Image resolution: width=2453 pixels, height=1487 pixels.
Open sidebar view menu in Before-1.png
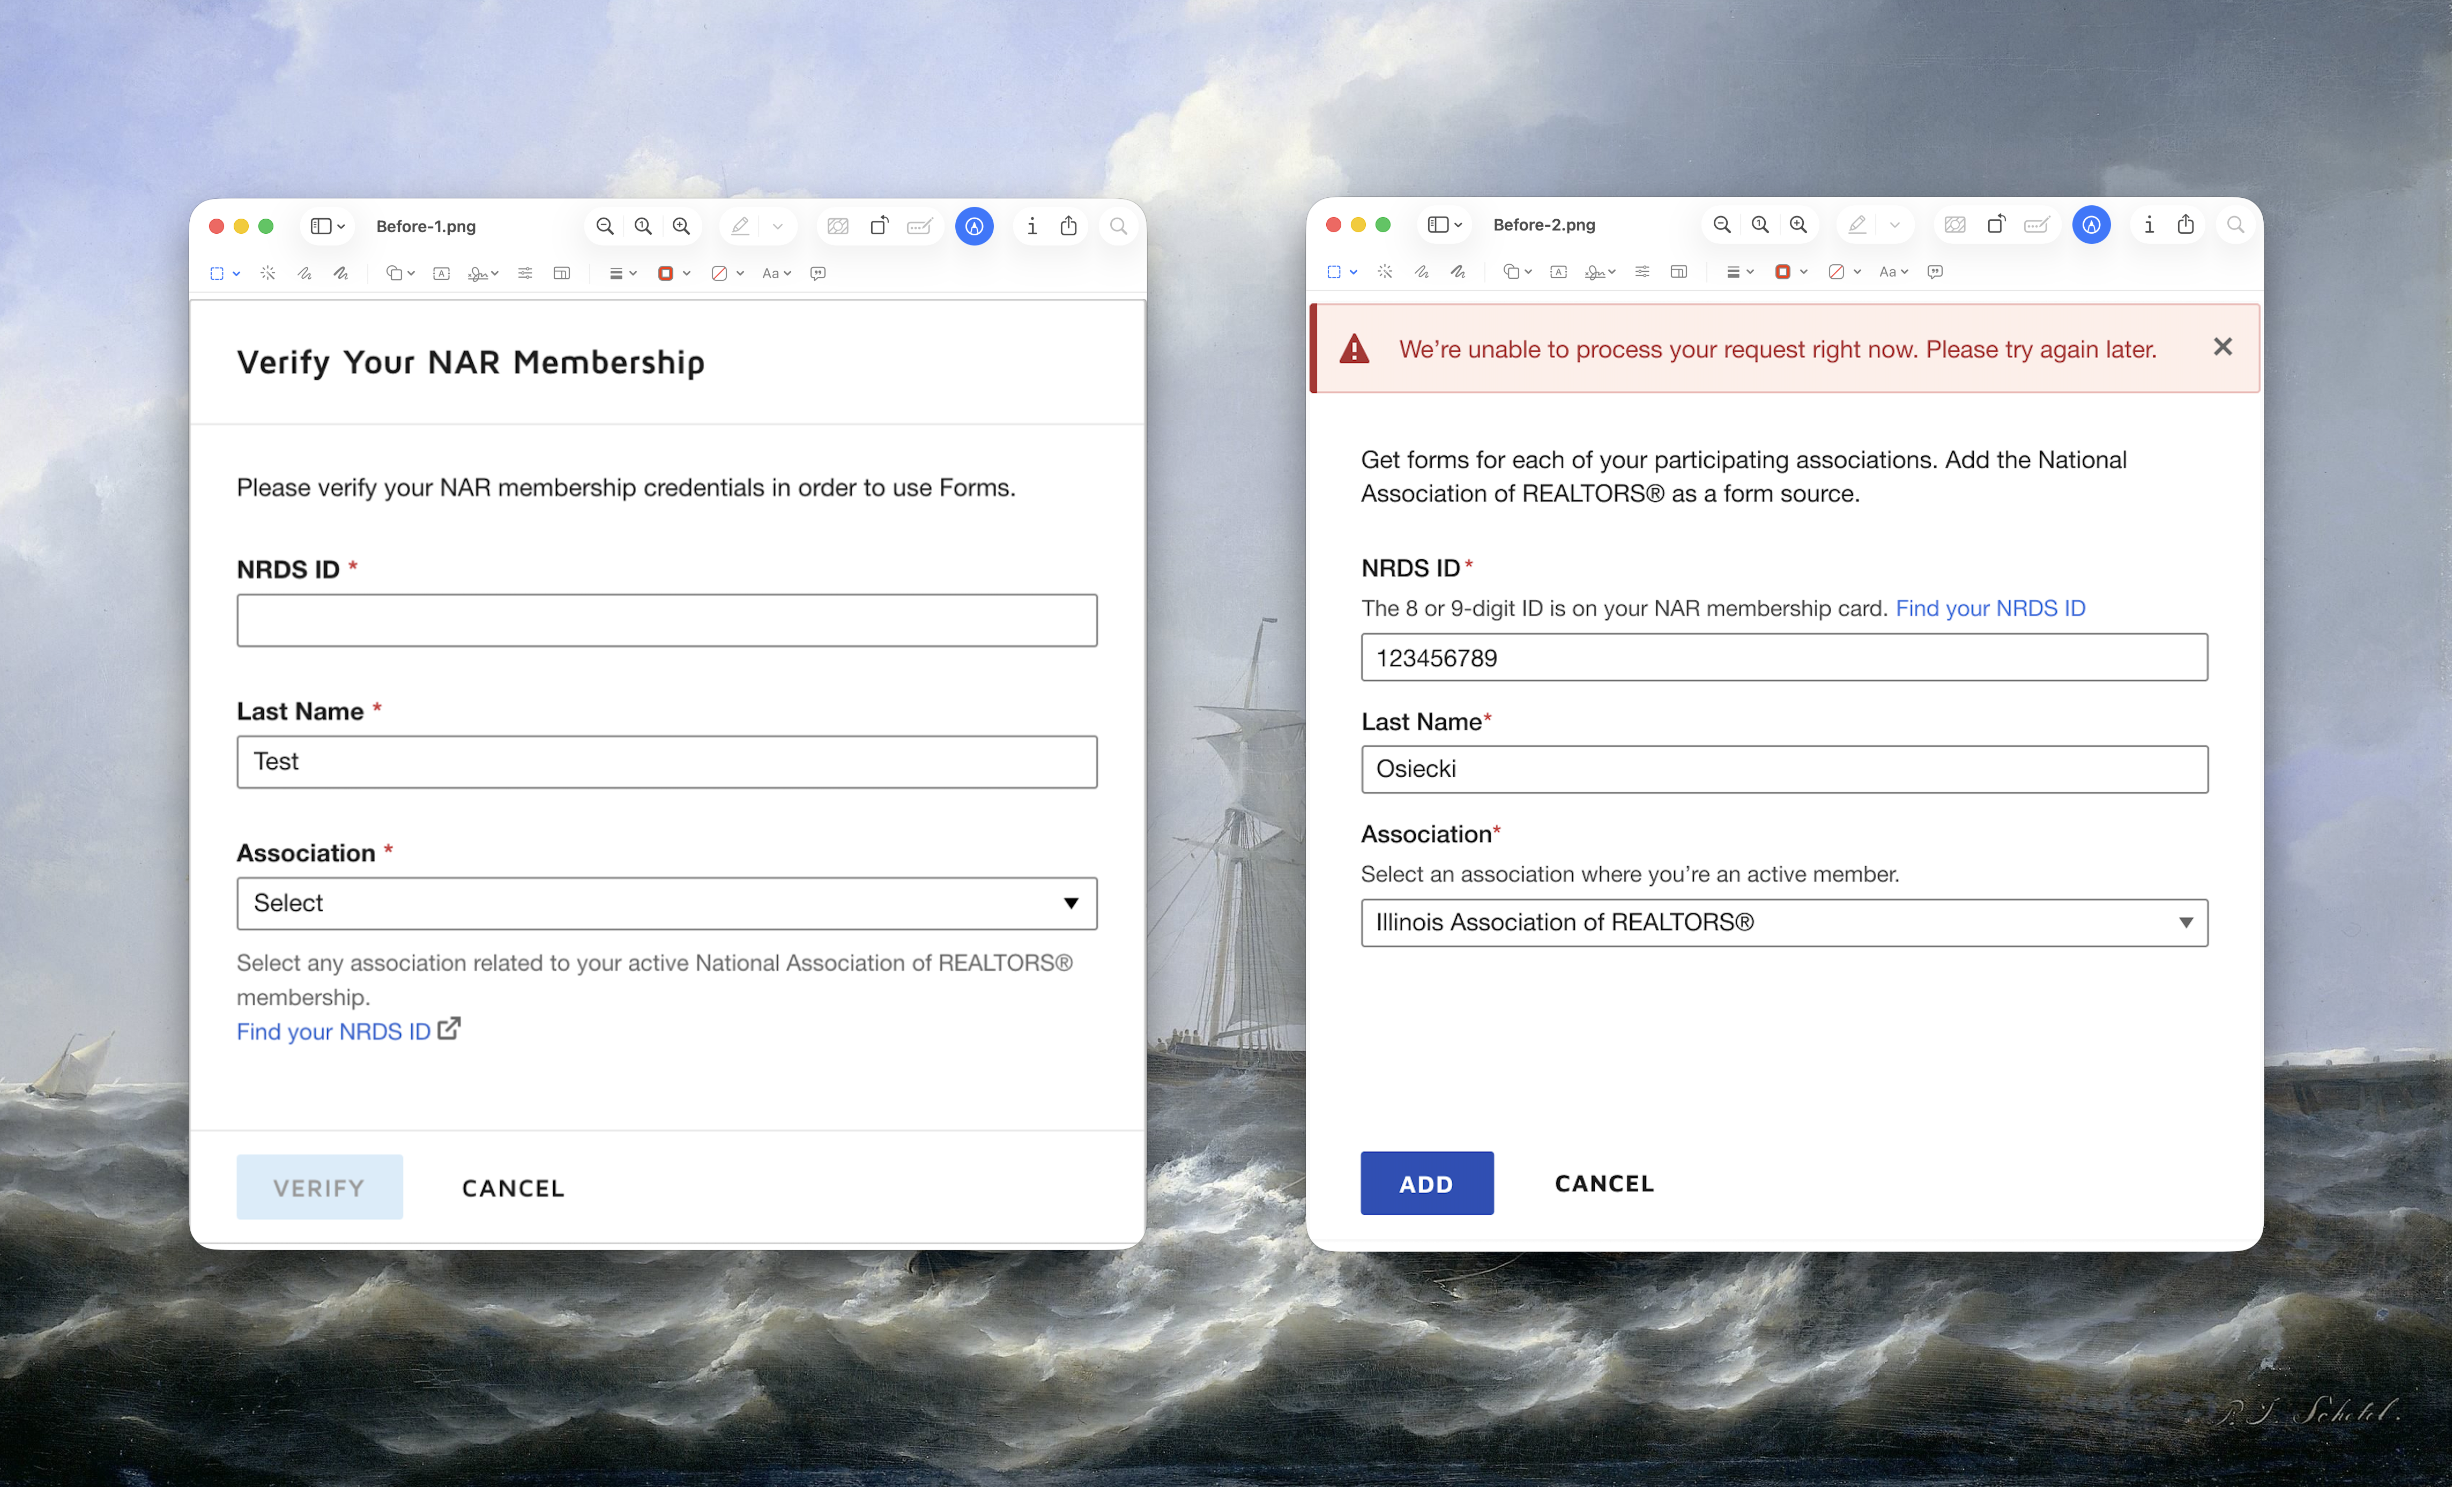[x=328, y=226]
